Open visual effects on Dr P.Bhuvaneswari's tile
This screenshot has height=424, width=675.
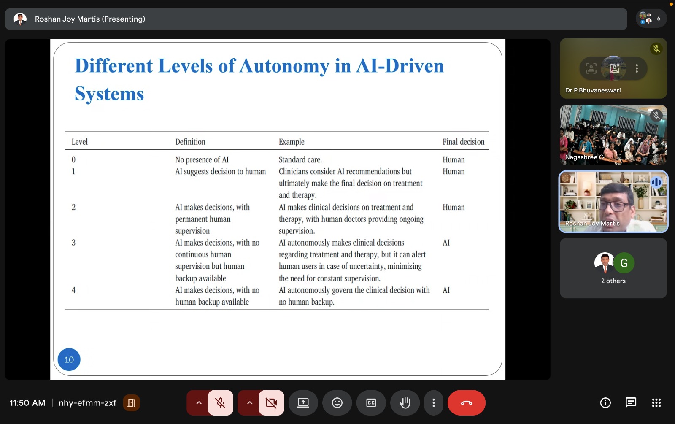[614, 68]
